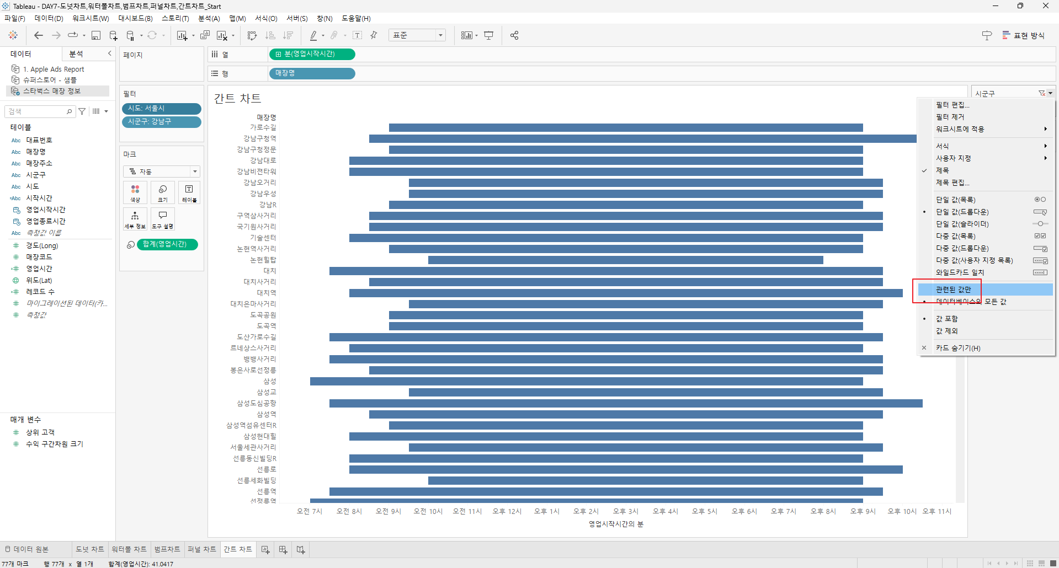Open the data guide icon at top right

coord(987,35)
